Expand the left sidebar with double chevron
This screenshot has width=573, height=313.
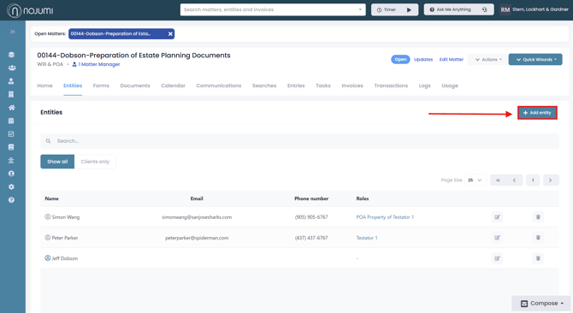click(x=13, y=32)
